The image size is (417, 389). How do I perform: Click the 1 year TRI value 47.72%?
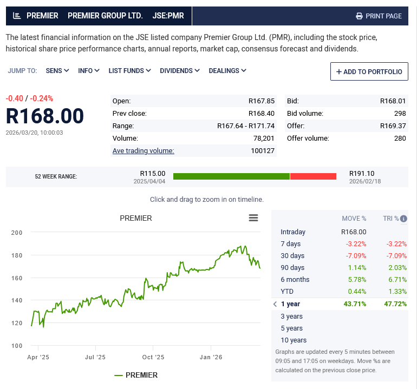coord(395,304)
